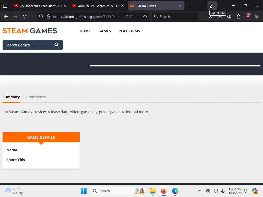Open the Windows Start menu
263x197 pixels.
tap(83, 191)
